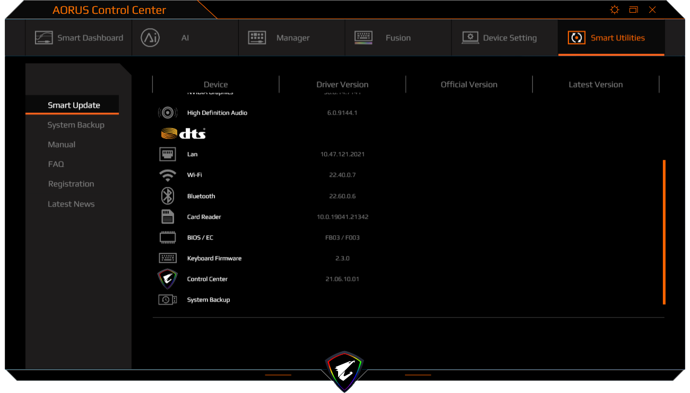This screenshot has height=393, width=690.
Task: Select the Keyboard Firmware device label
Action: coord(214,258)
